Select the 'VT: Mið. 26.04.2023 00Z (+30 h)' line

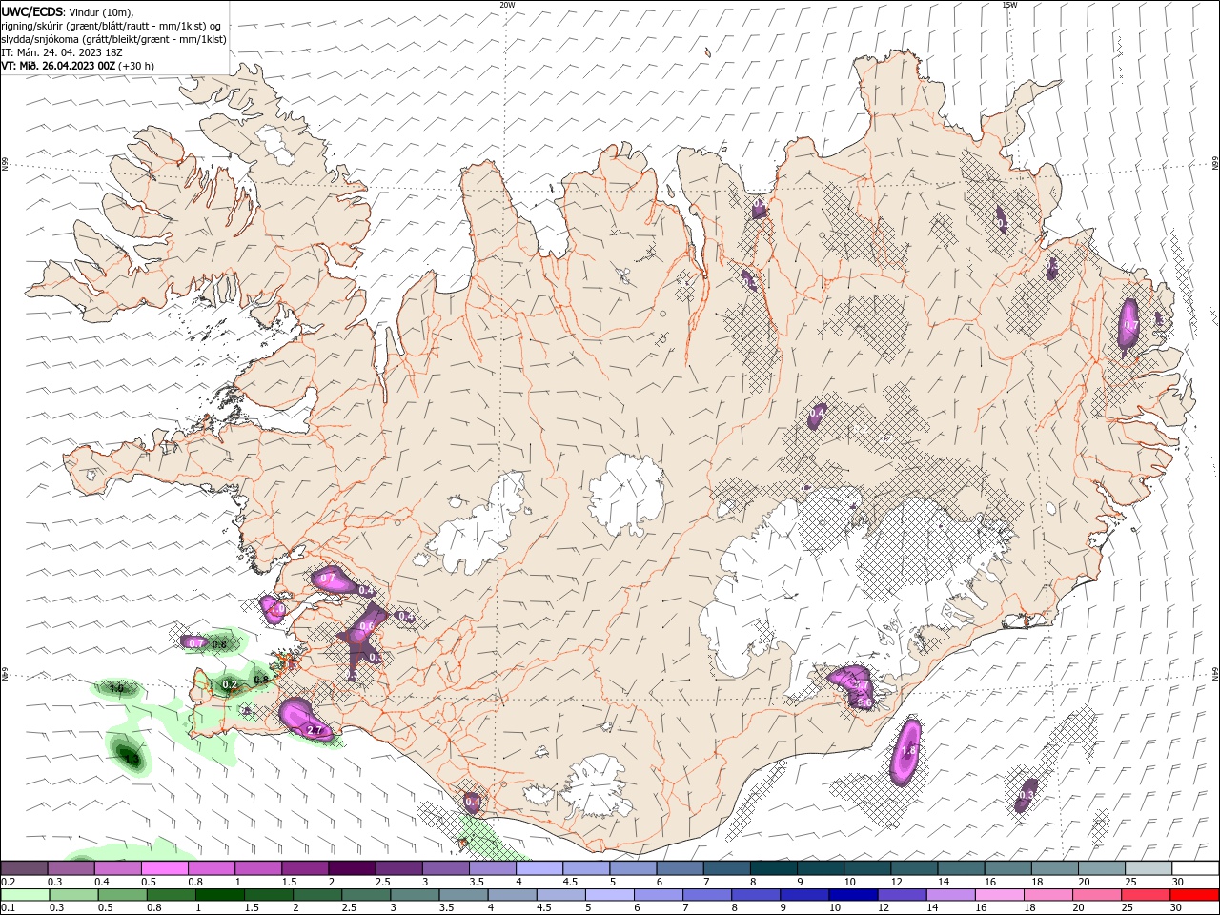pos(78,66)
